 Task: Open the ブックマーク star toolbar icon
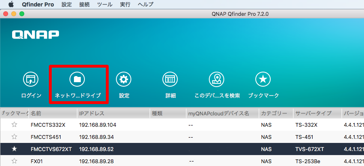pos(263,79)
